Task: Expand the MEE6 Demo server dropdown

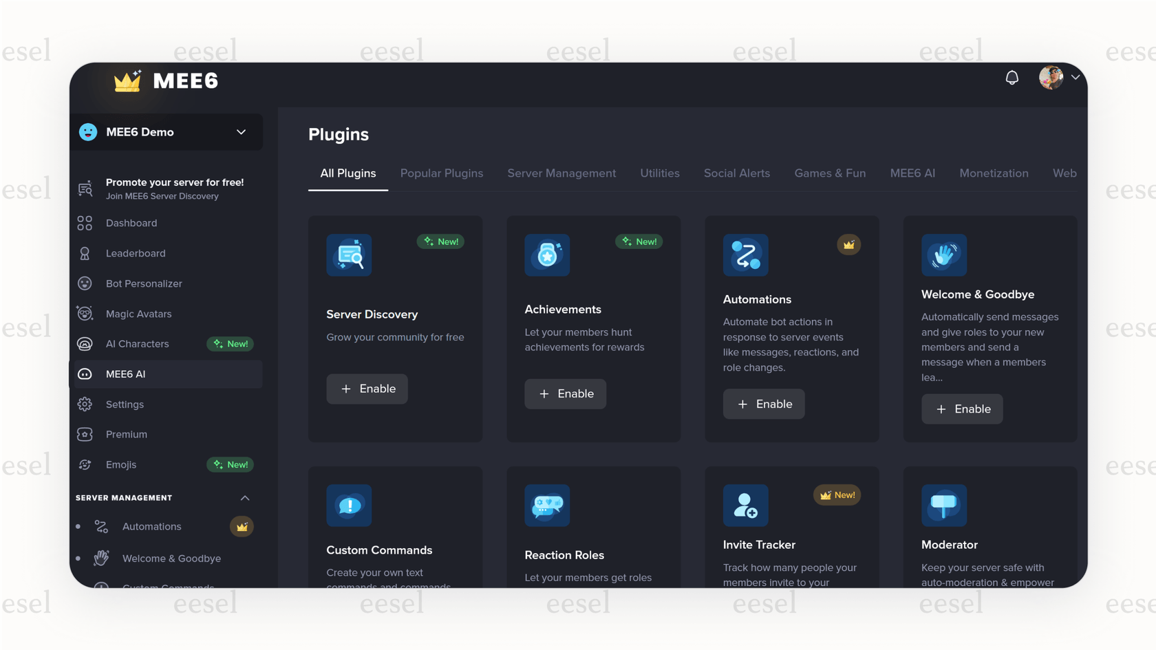Action: tap(240, 131)
